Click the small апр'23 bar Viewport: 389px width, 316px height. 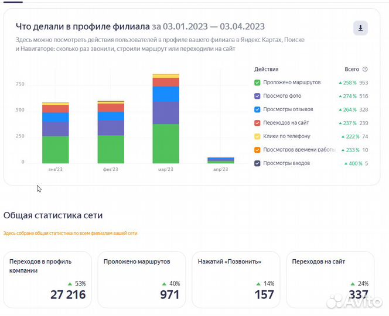pyautogui.click(x=221, y=160)
